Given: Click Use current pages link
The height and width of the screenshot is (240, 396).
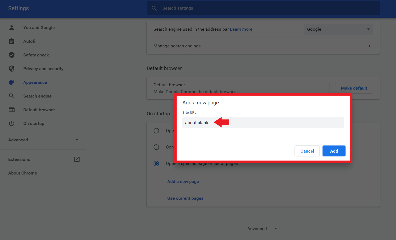Looking at the screenshot, I should (x=185, y=198).
